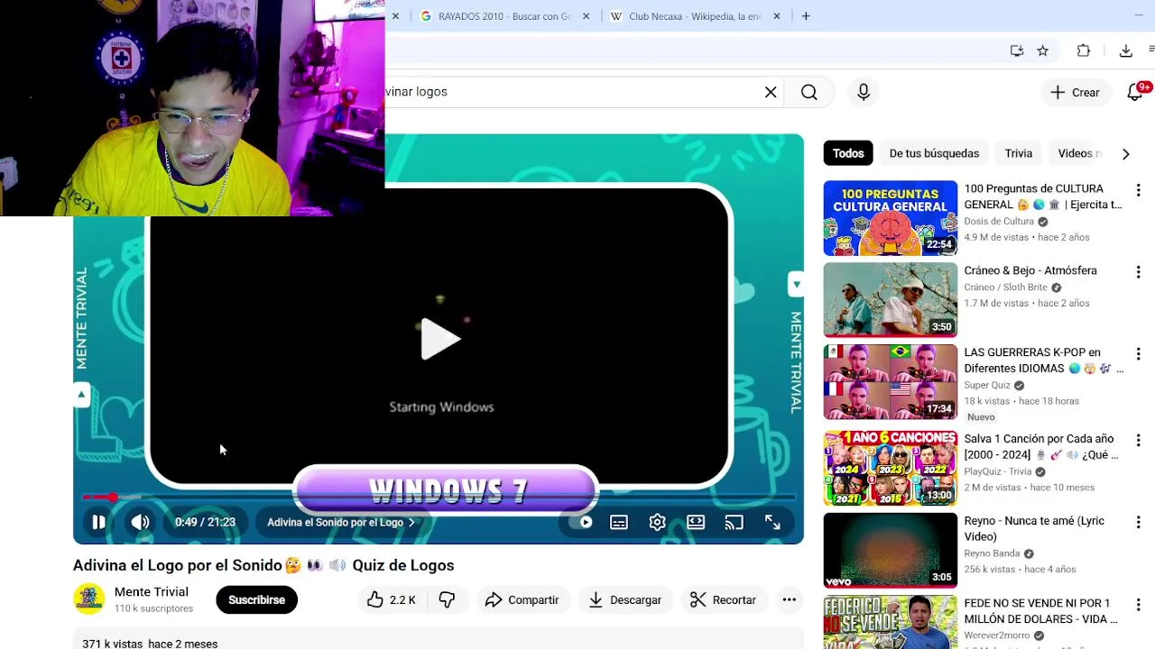Open options for 'Salva 1 Canción' video
The height and width of the screenshot is (649, 1155).
pos(1138,441)
